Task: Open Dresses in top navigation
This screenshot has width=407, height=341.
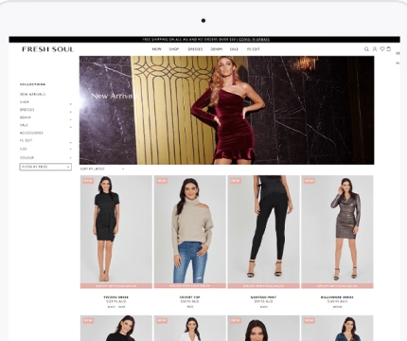Action: pyautogui.click(x=195, y=49)
